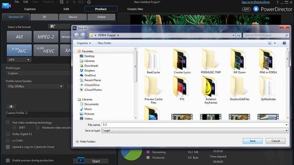Screen dimensions: 294x165
Task: Open the PNG in PDR14 folder
Action: coord(268,61)
